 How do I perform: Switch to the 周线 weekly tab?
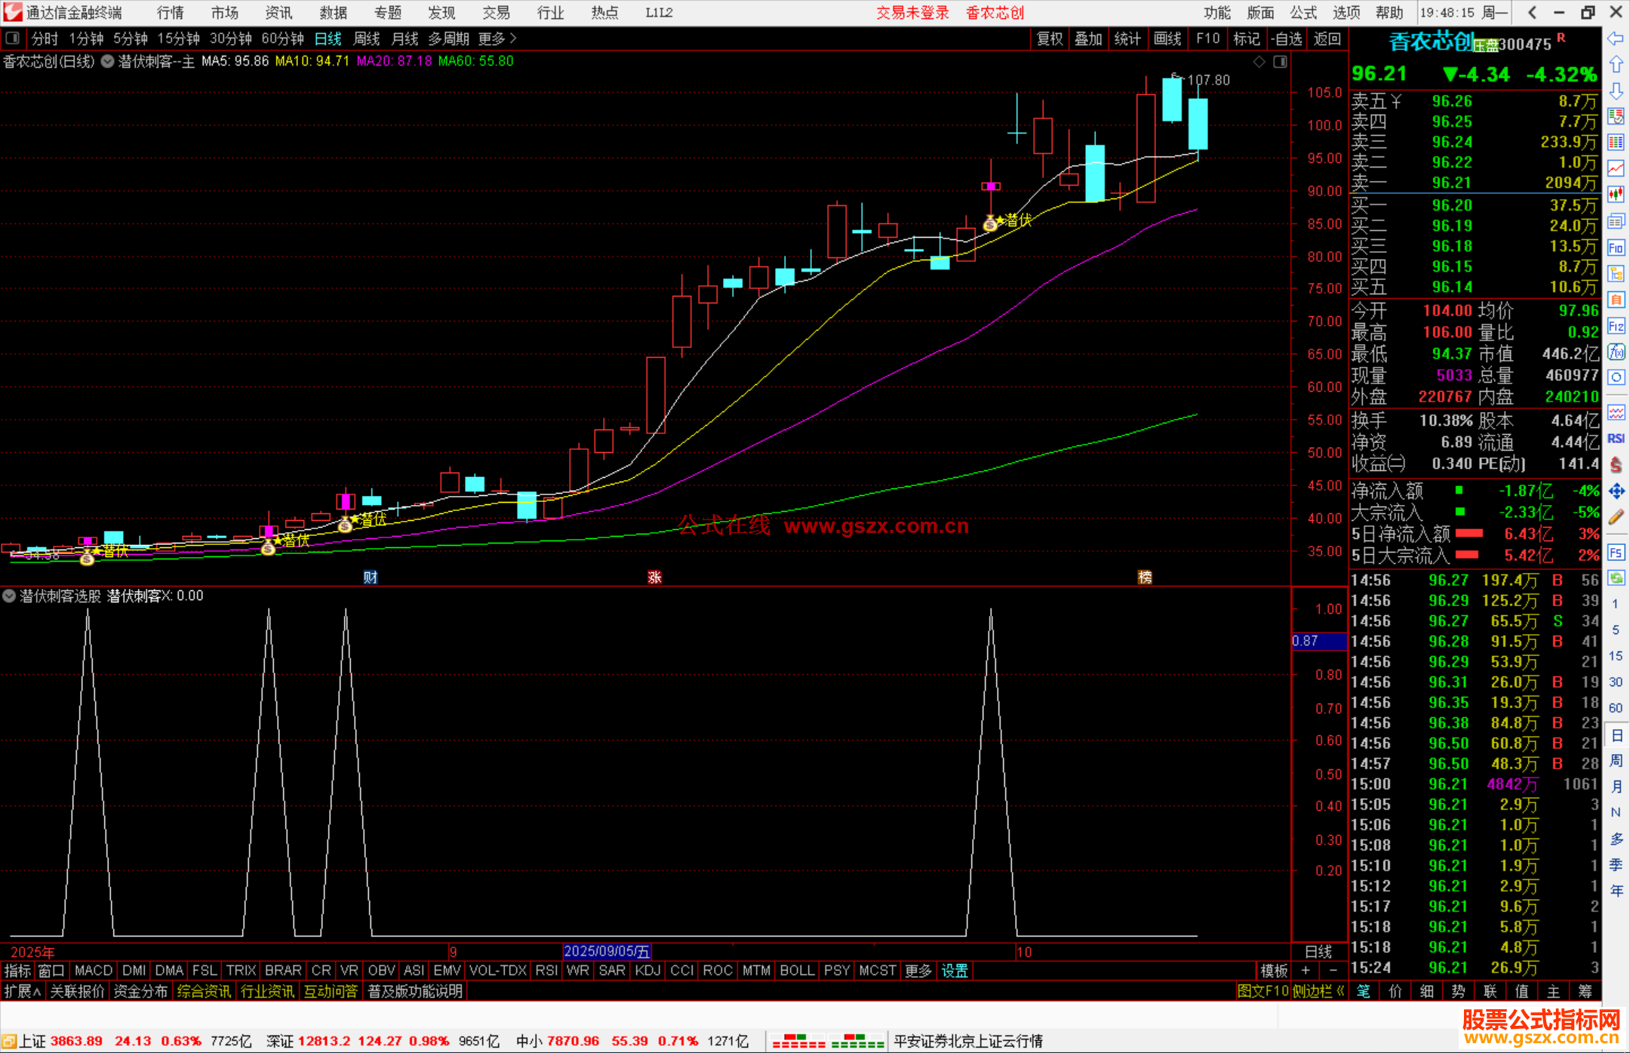(x=367, y=38)
